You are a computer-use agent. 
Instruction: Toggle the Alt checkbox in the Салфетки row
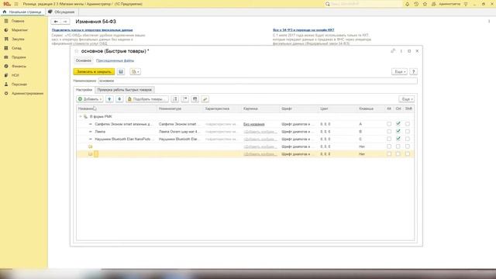coord(389,124)
